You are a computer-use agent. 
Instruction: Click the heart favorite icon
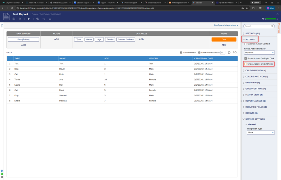[263, 19]
